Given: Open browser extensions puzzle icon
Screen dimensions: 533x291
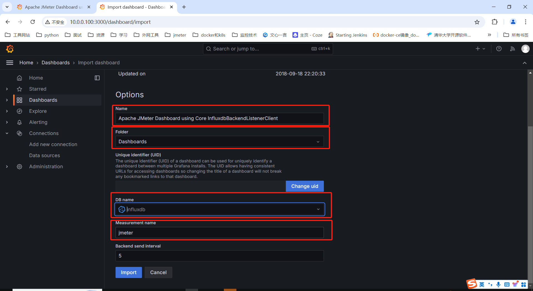Looking at the screenshot, I should pos(495,22).
